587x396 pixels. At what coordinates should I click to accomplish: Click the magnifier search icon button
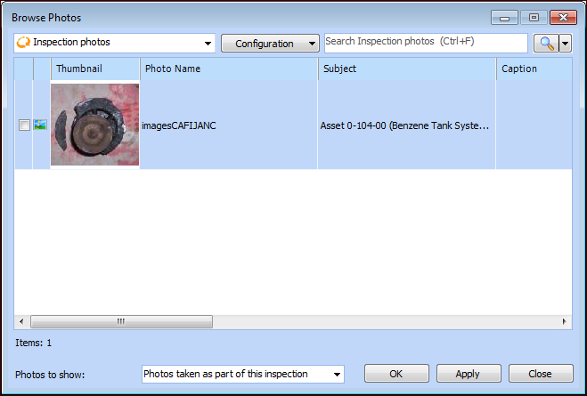click(x=546, y=44)
